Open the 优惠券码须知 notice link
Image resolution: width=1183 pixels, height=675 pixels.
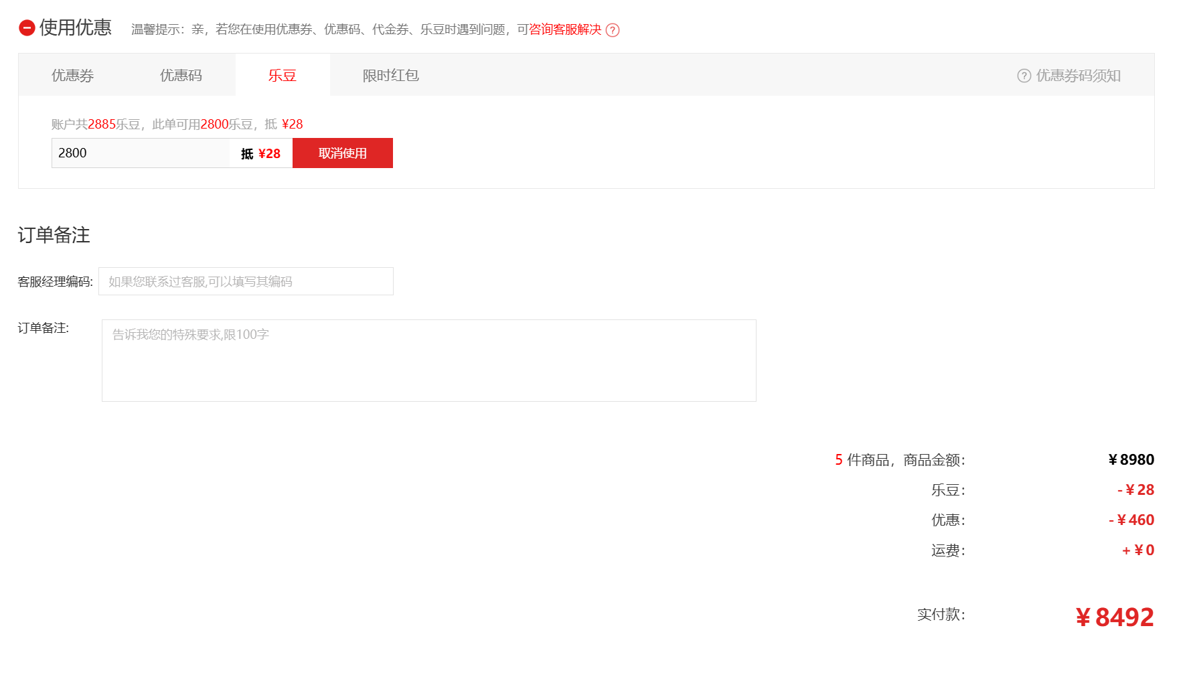(x=1078, y=76)
